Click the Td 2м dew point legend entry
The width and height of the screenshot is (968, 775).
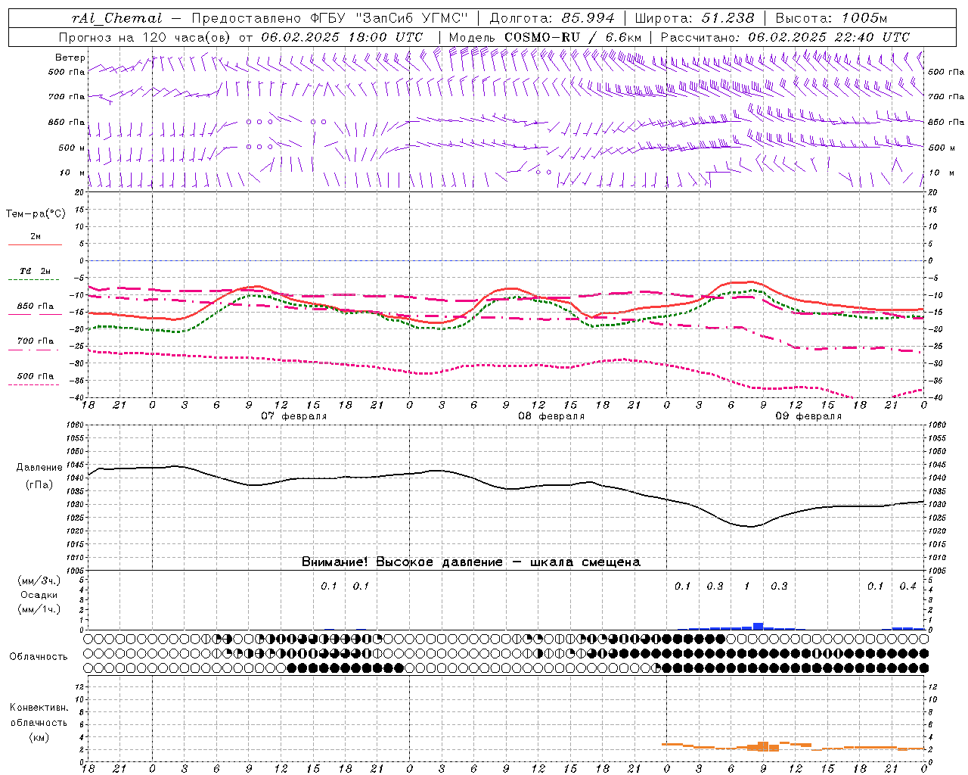click(x=35, y=271)
